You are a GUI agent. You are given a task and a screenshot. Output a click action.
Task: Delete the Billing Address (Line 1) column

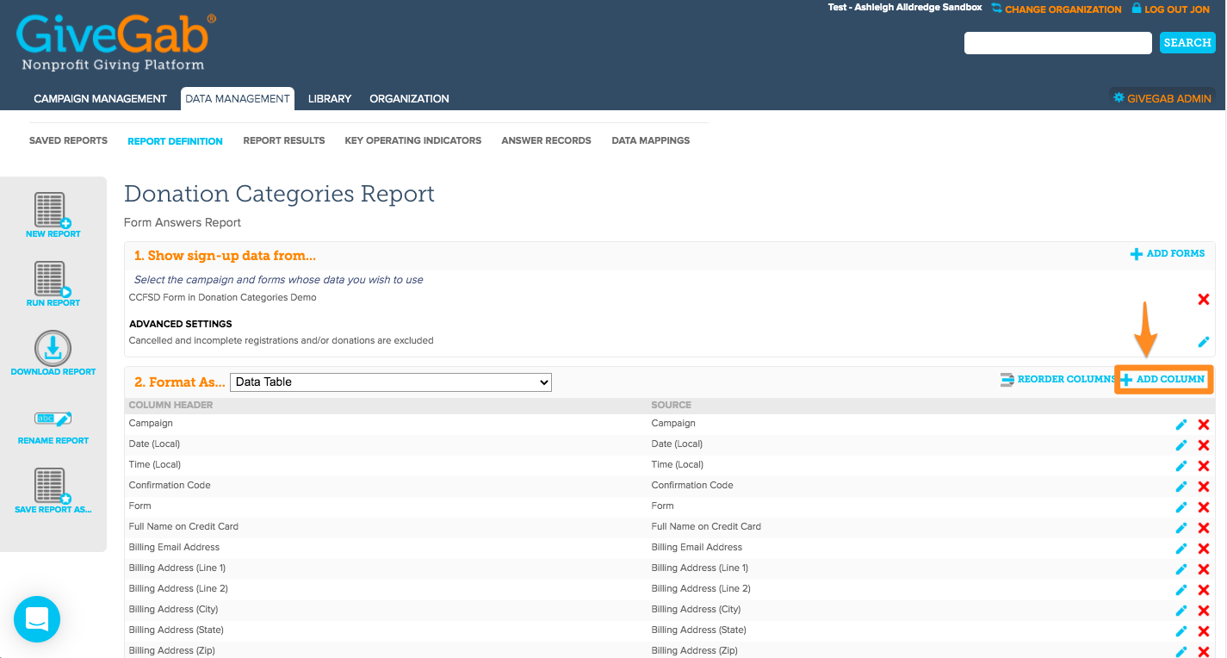point(1204,569)
